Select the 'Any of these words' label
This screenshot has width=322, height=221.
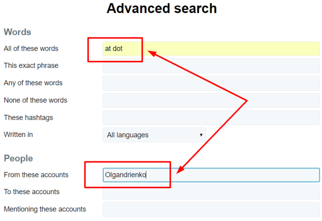pyautogui.click(x=33, y=83)
